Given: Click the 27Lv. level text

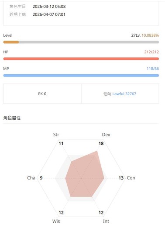Looking at the screenshot, I should pos(136,35).
